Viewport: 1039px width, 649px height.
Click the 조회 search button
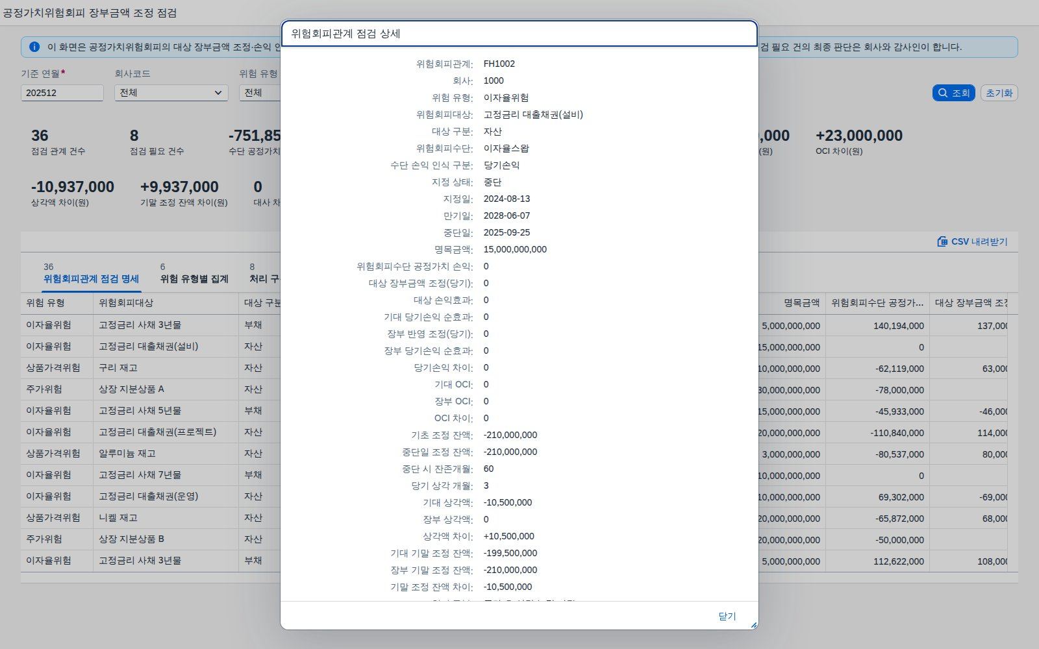pos(953,93)
